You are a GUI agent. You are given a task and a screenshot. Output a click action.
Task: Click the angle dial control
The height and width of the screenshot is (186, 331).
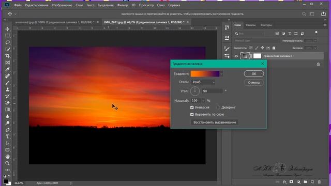(195, 91)
